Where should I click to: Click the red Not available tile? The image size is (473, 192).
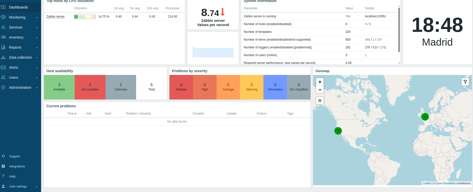click(x=90, y=87)
